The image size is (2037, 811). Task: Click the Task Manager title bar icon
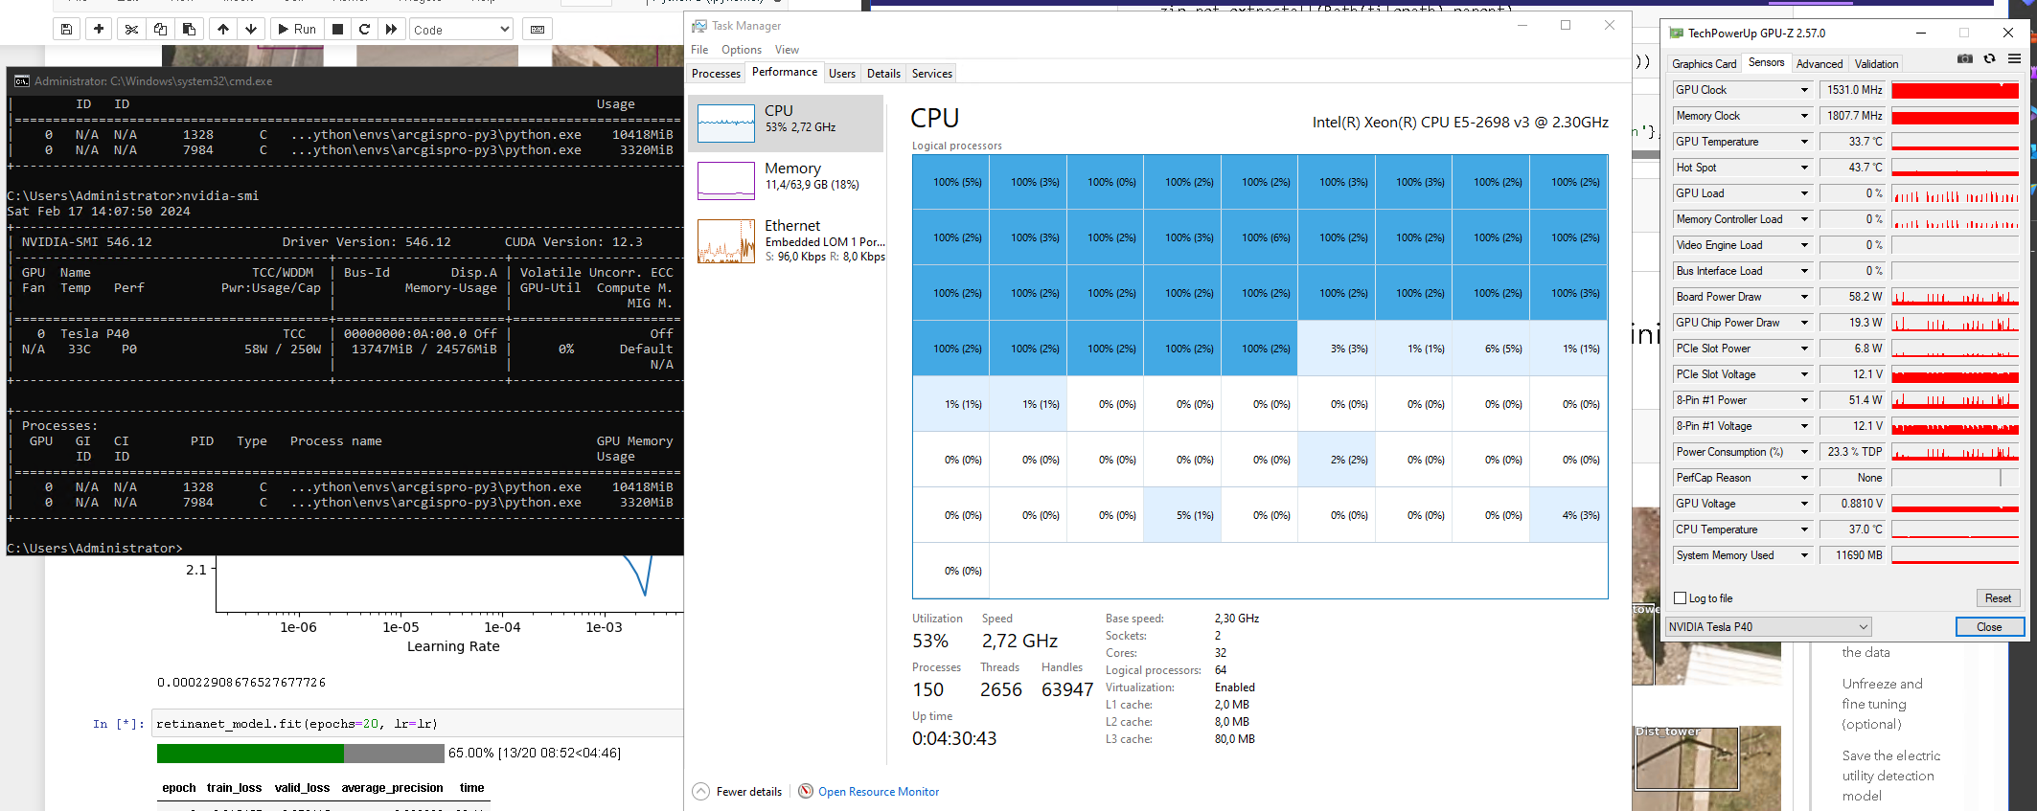click(699, 26)
